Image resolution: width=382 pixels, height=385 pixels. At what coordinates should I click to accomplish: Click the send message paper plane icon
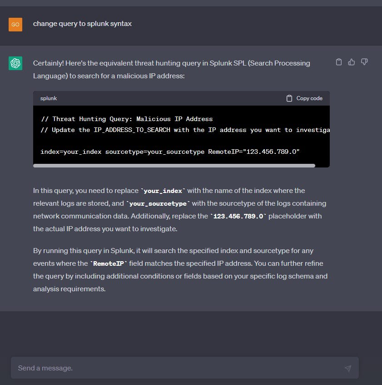348,368
